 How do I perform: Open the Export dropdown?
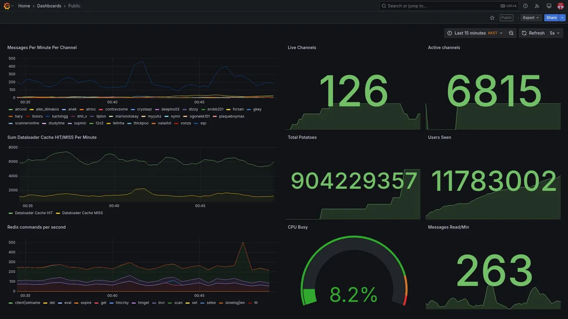pyautogui.click(x=531, y=18)
